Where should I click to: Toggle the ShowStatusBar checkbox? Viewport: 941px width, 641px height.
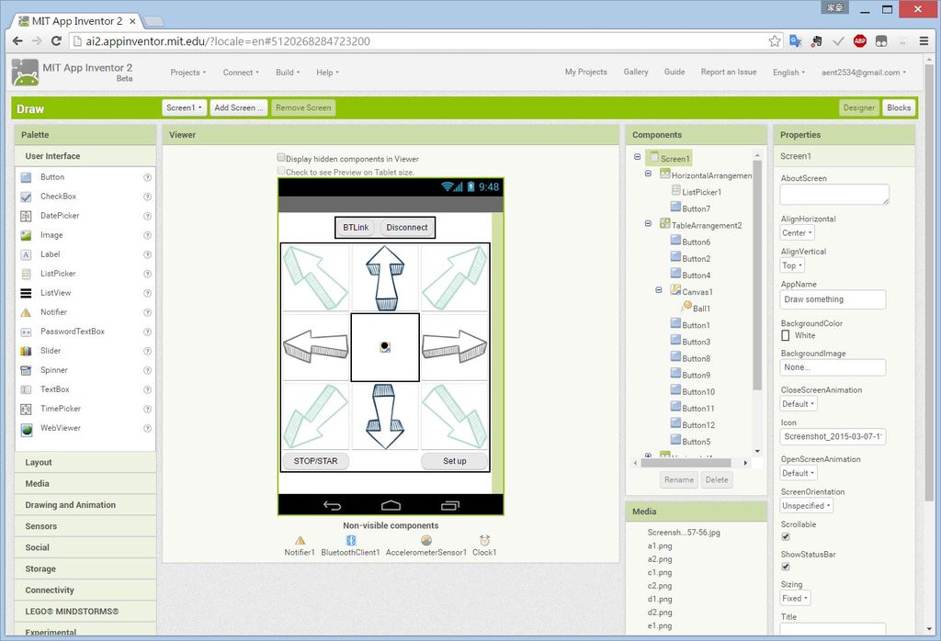(x=786, y=567)
